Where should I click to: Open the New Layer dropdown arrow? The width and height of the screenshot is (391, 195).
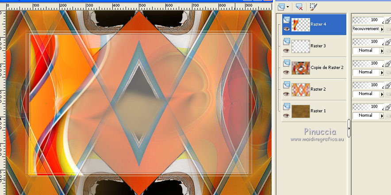pos(288,7)
